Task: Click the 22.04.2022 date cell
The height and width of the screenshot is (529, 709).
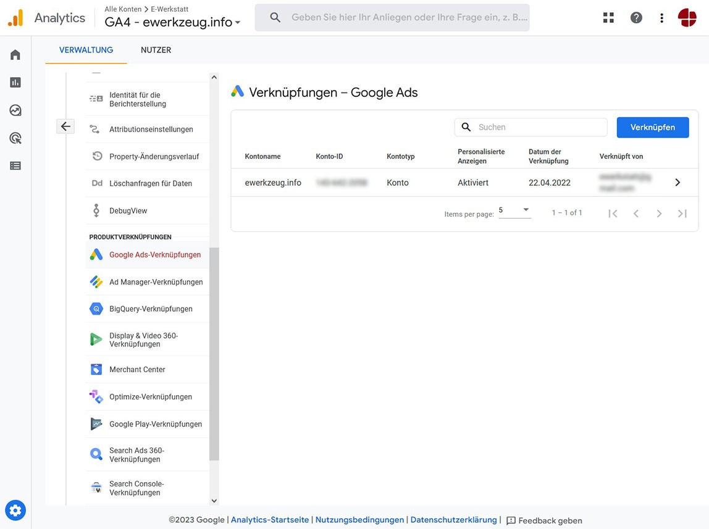Action: pyautogui.click(x=550, y=183)
